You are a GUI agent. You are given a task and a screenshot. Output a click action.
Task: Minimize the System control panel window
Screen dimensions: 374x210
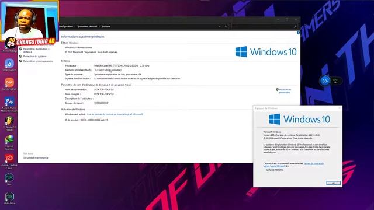pos(278,19)
